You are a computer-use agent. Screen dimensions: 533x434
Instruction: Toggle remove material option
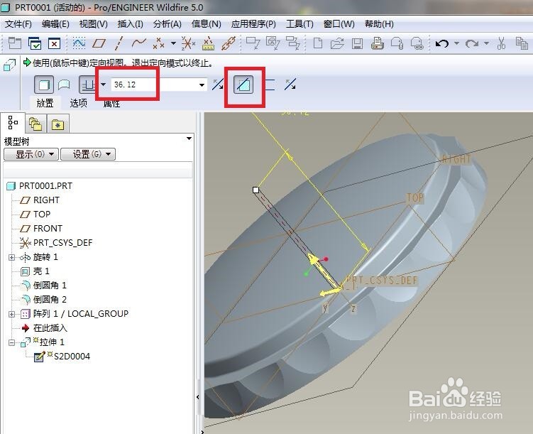pos(243,85)
